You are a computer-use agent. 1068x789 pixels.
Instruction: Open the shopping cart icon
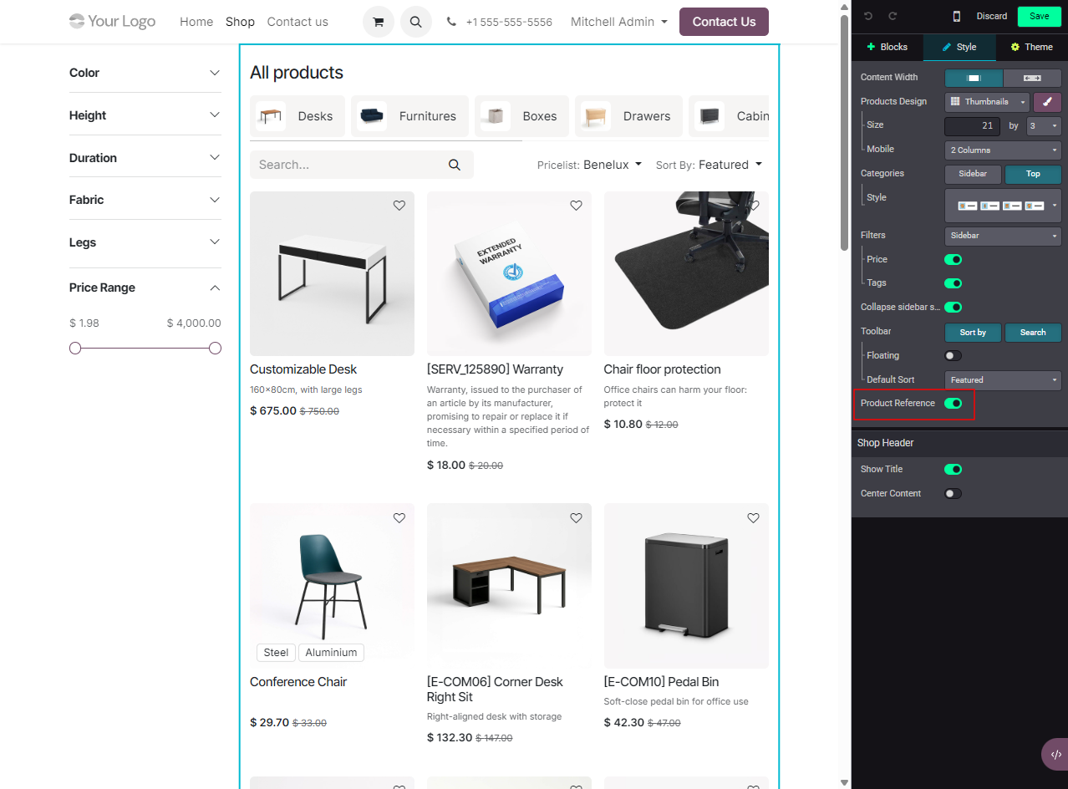point(379,22)
